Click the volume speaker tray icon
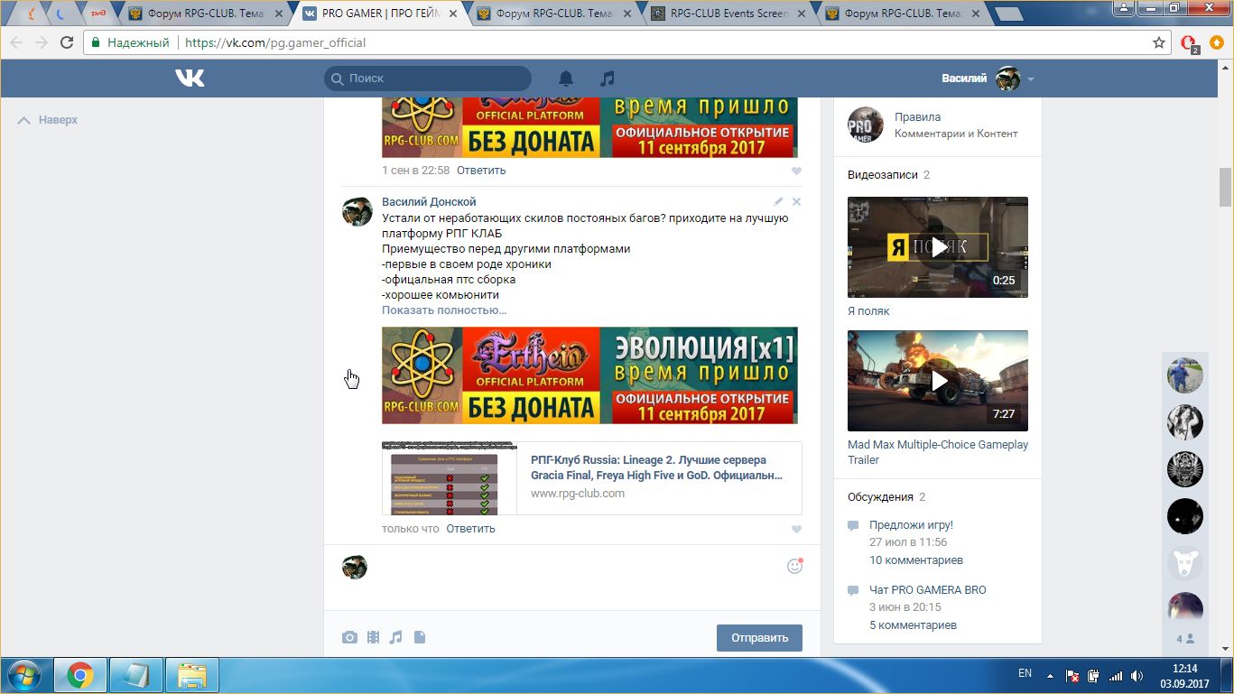The width and height of the screenshot is (1234, 694). [1137, 675]
